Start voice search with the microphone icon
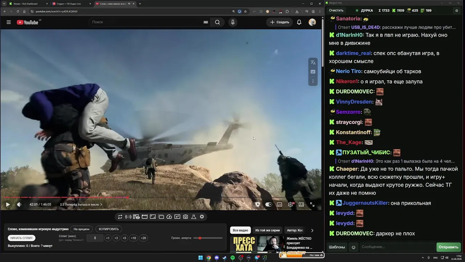The width and height of the screenshot is (465, 262). [233, 22]
